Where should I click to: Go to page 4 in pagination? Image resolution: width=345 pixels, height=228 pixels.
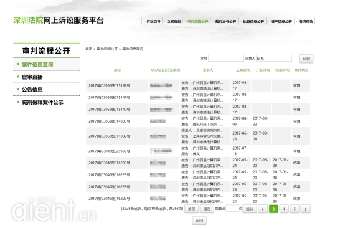284,209
